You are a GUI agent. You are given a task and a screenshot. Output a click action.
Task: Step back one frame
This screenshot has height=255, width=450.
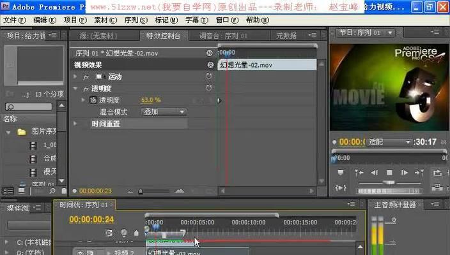pos(374,173)
